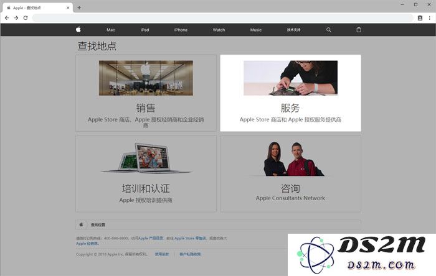Click the 服务 card heading
The width and height of the screenshot is (436, 276).
(290, 108)
